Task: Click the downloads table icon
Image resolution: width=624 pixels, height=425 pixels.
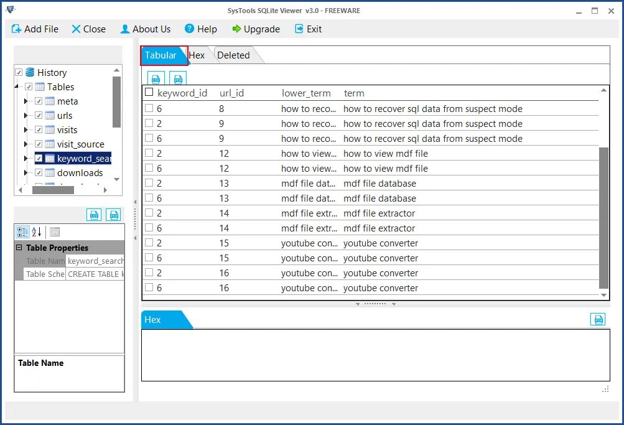Action: pyautogui.click(x=50, y=173)
